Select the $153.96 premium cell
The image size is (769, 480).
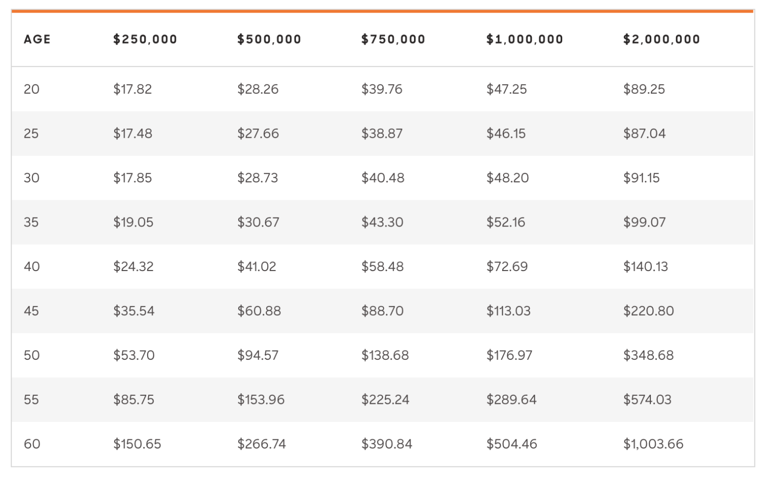(x=261, y=400)
